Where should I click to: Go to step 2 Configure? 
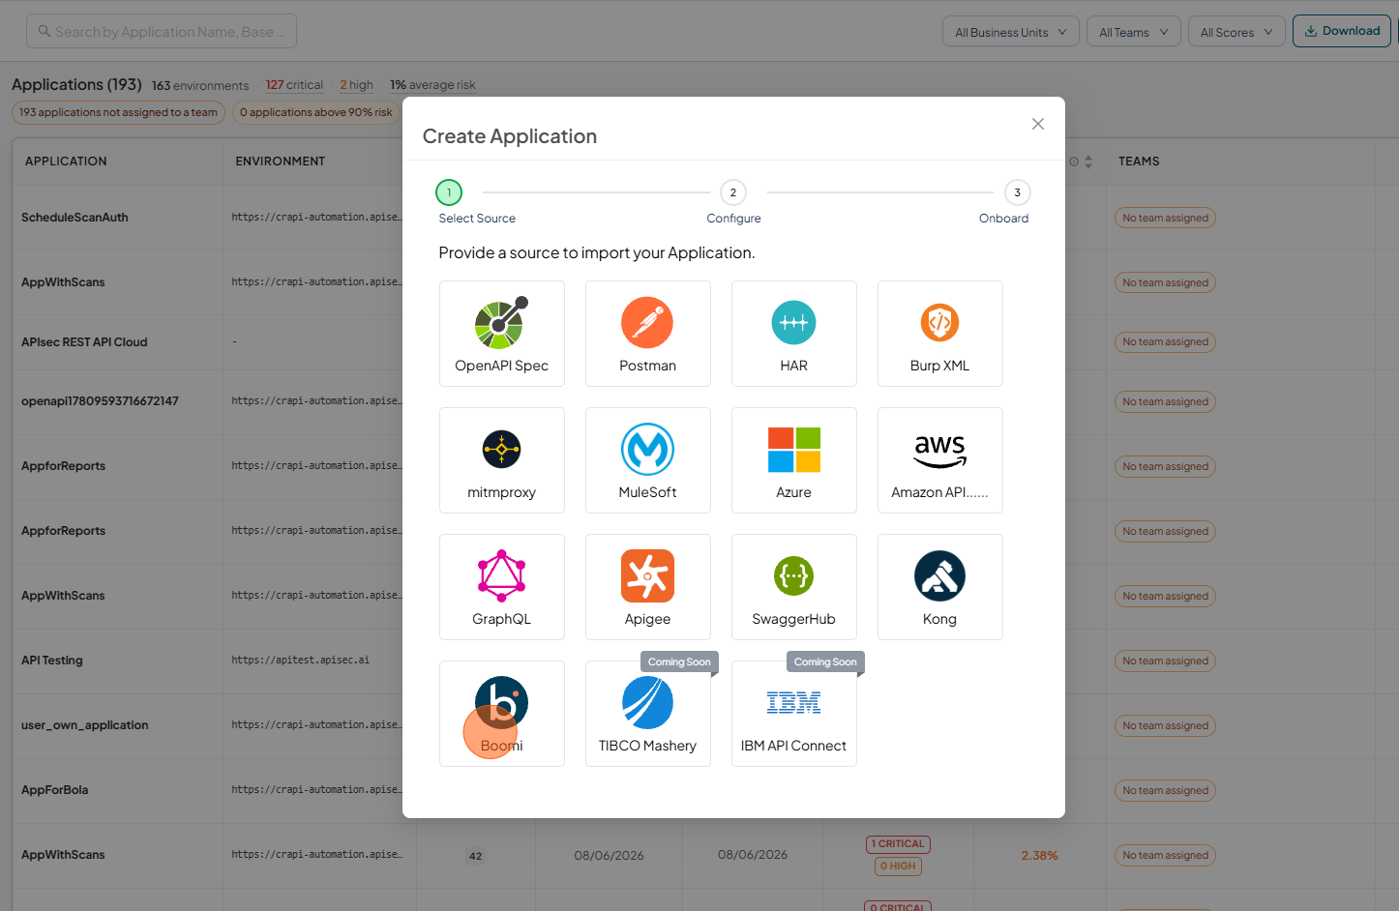point(733,192)
